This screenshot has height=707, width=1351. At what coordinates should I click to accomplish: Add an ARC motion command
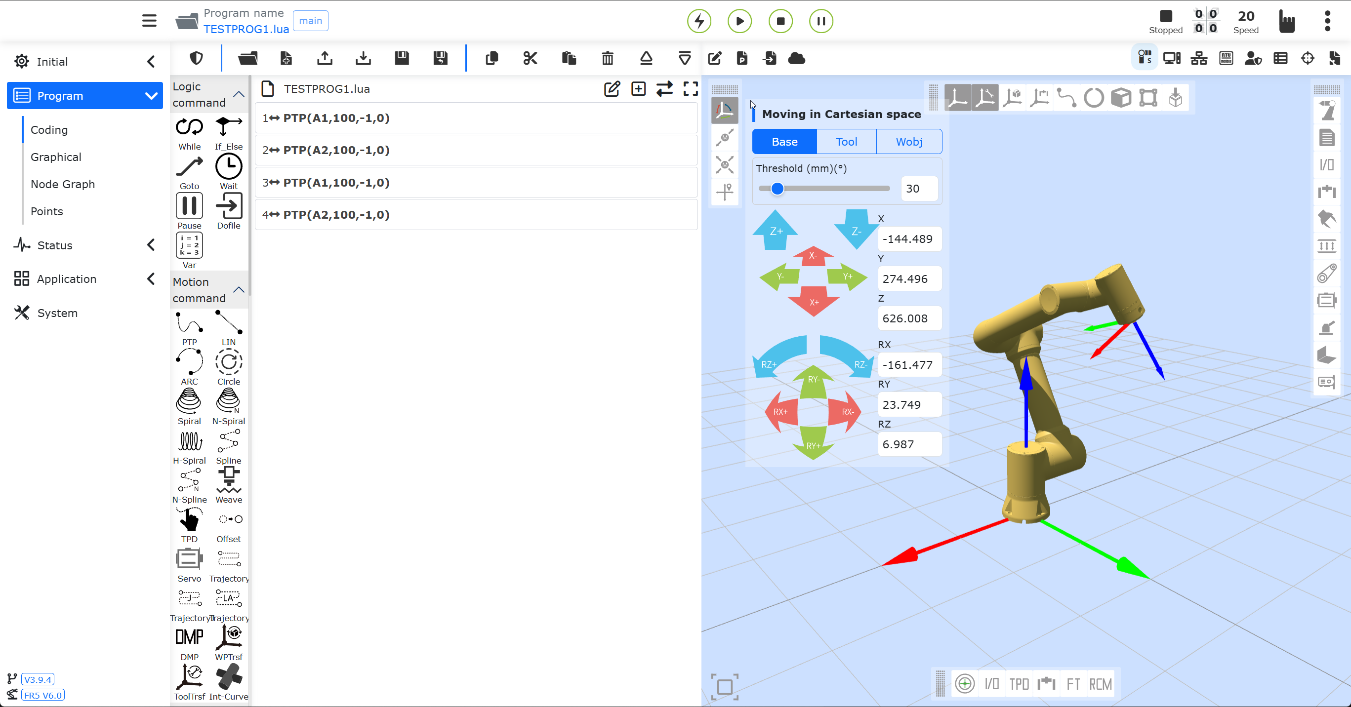189,362
